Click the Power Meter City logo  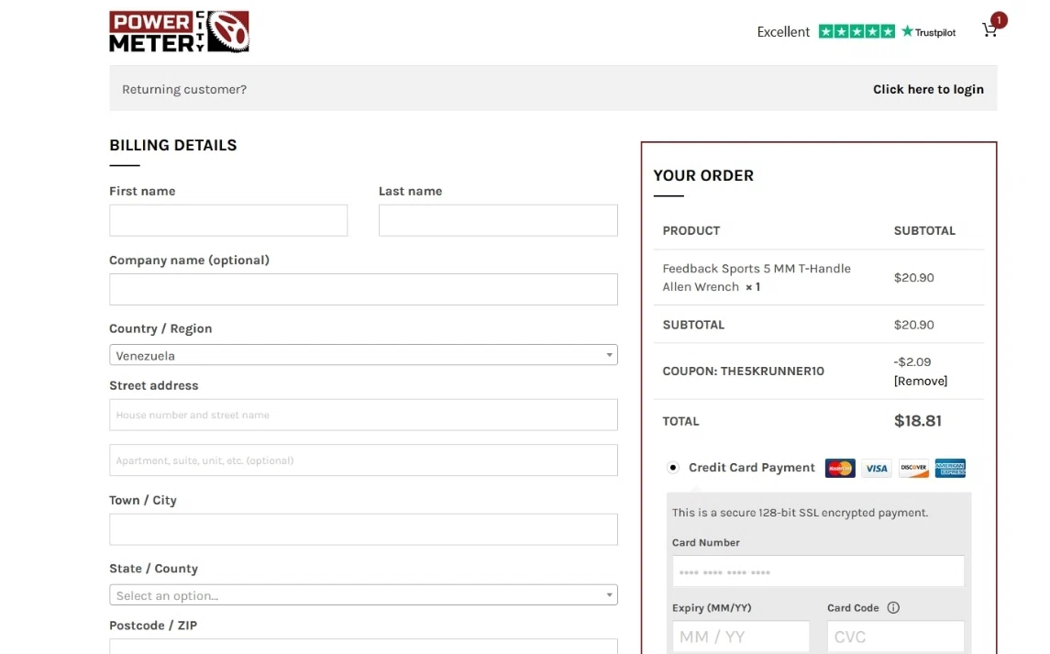point(179,31)
